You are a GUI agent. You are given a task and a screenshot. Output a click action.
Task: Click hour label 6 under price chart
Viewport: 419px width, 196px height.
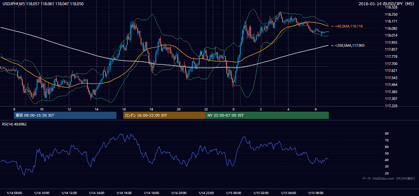pyautogui.click(x=316, y=109)
